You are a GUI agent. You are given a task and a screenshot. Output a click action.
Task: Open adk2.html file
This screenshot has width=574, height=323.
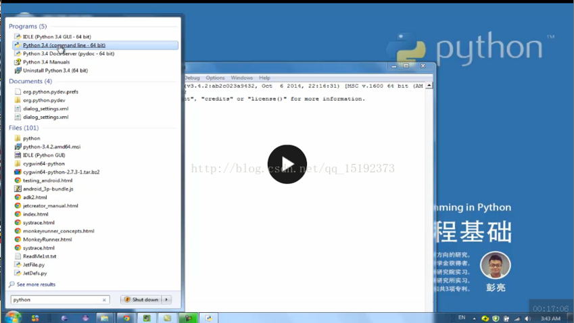34,197
